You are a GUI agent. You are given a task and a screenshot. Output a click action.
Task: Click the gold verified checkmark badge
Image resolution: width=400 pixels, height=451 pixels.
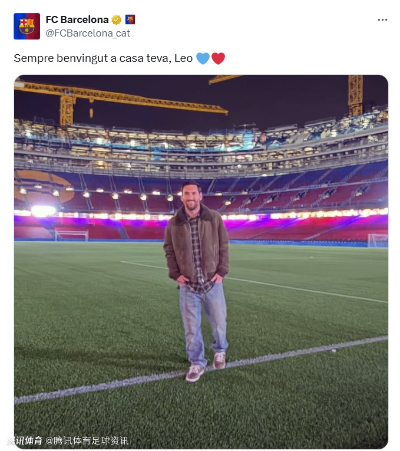pos(116,19)
